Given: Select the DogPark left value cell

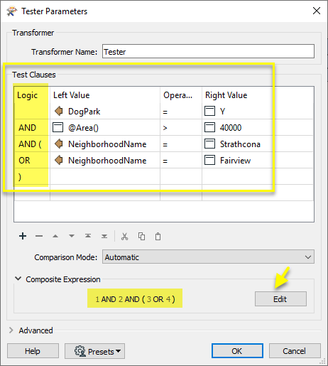Looking at the screenshot, I should point(105,111).
